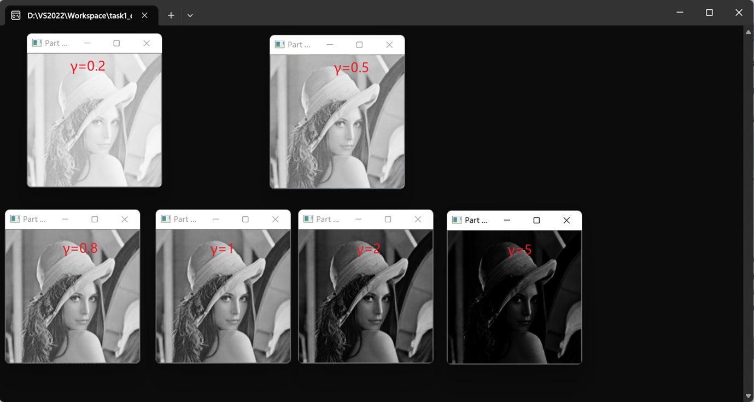The width and height of the screenshot is (754, 402).
Task: Minimize the γ=2 image window
Action: pos(358,219)
